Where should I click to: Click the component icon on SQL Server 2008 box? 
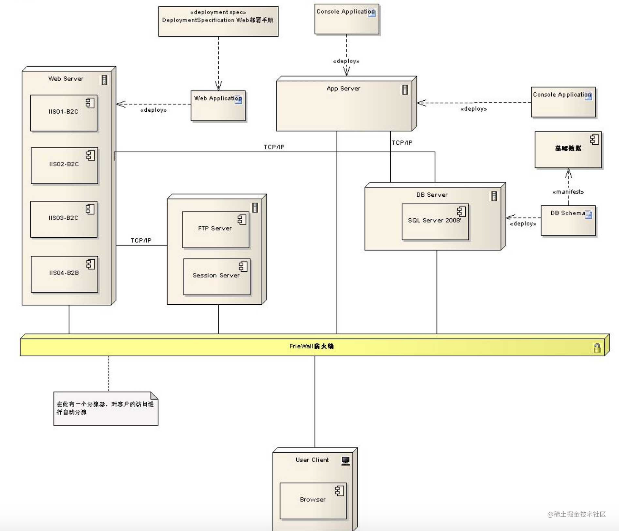tap(461, 211)
